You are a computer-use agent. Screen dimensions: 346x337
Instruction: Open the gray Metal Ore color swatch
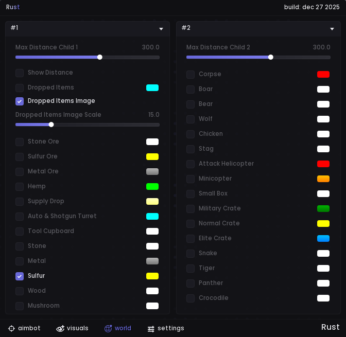(152, 172)
